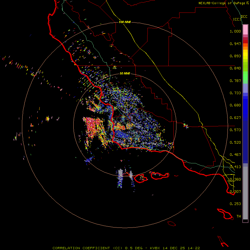
Task: Click the [CC] label above the color bar
Action: point(237,19)
